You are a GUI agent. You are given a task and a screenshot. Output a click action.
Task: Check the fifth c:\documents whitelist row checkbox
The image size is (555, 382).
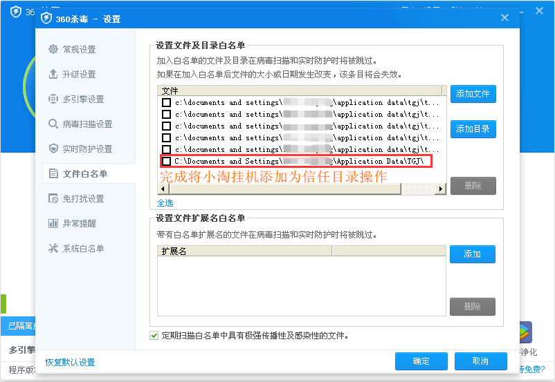(x=166, y=149)
